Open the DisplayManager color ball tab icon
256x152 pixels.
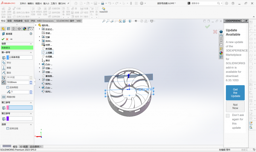pos(24,29)
